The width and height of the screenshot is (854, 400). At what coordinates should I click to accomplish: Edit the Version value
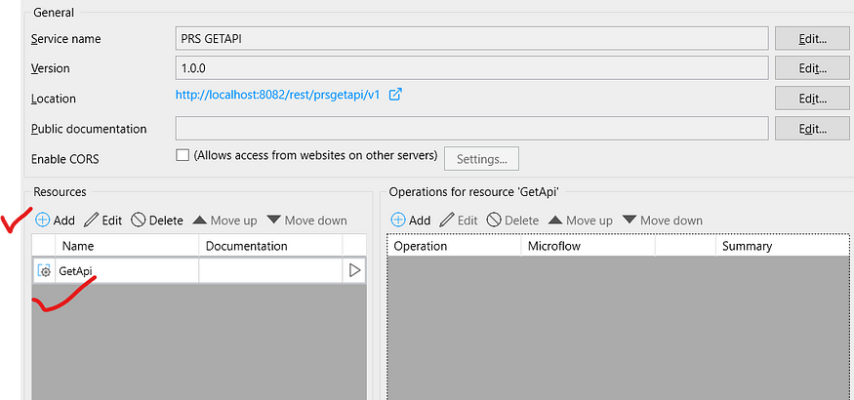(811, 68)
